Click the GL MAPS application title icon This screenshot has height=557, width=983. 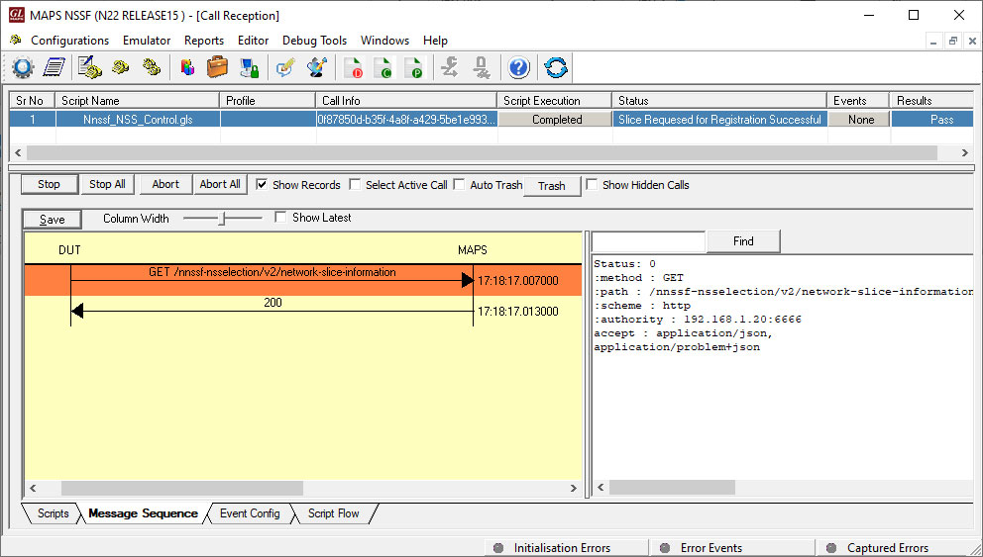[x=16, y=15]
